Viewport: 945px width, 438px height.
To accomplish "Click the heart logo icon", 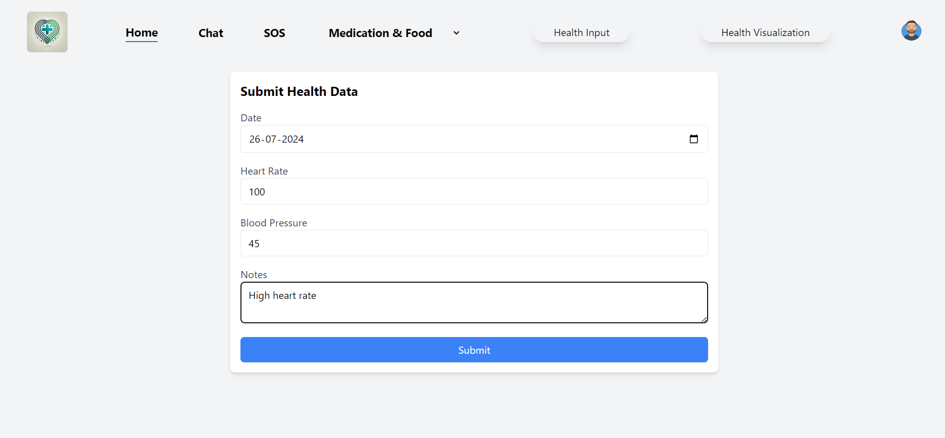I will coord(47,32).
